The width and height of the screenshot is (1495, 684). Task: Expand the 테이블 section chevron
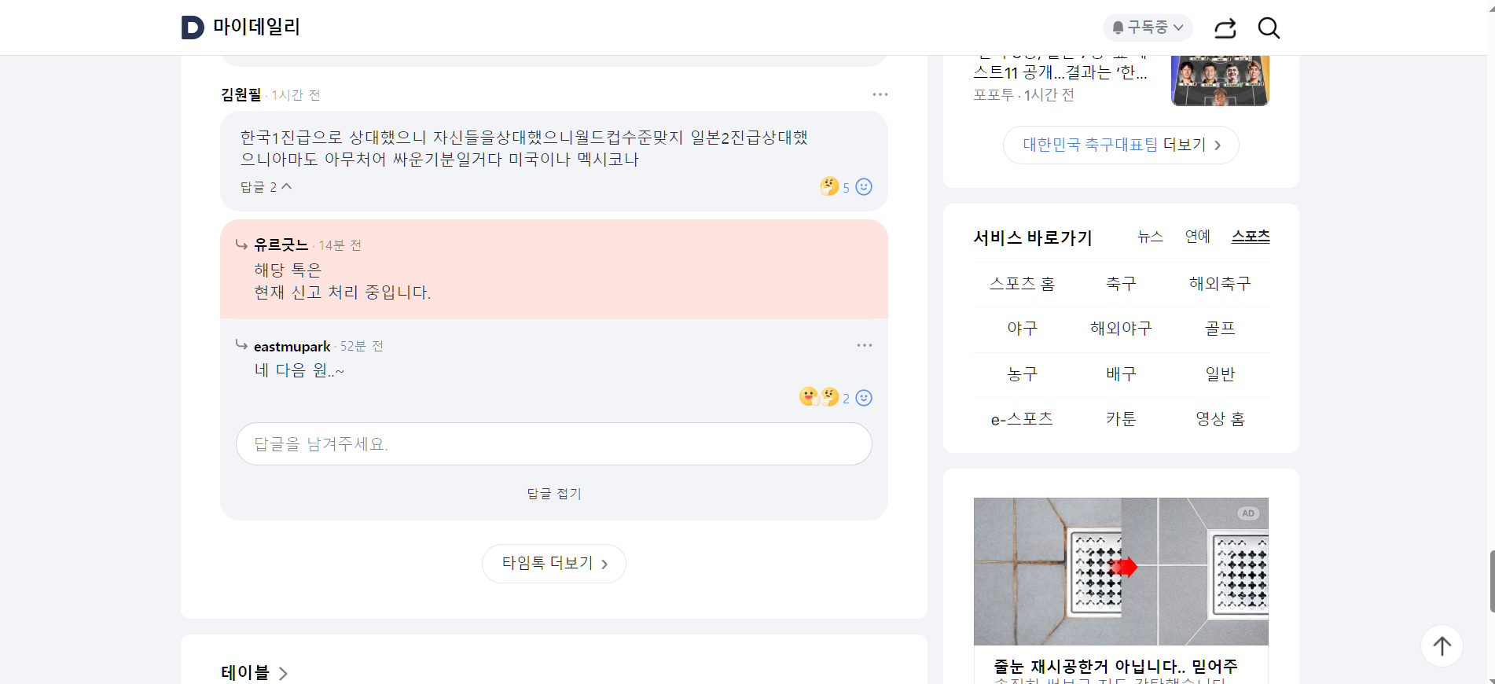point(284,674)
